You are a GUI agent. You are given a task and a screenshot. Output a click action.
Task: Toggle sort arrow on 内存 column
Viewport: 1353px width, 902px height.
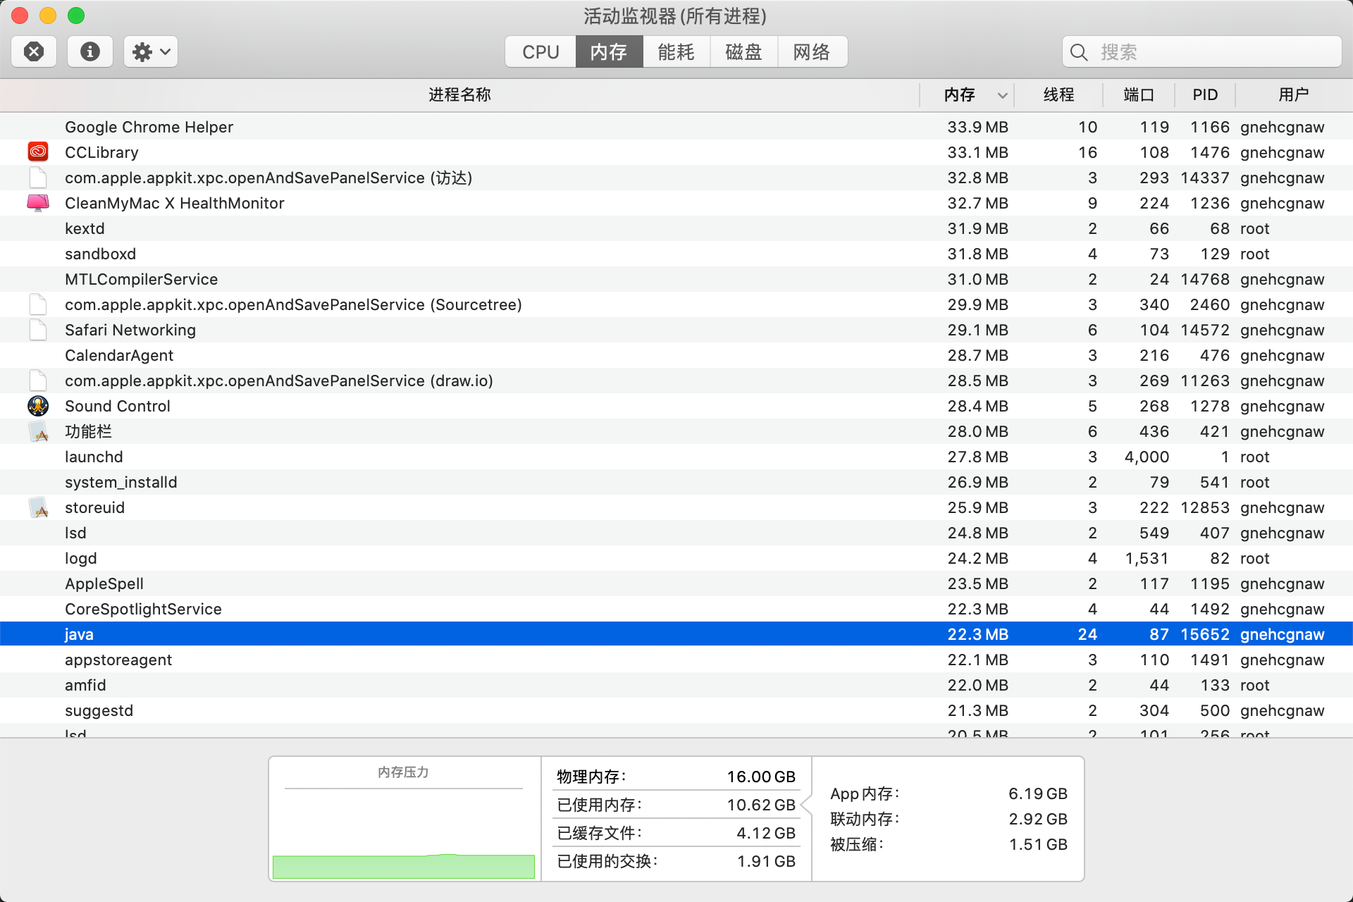point(1002,95)
